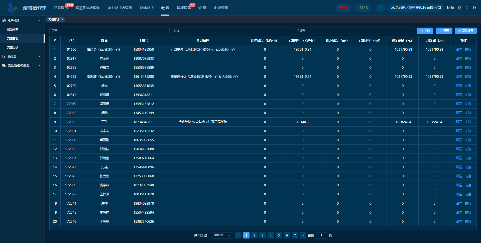The width and height of the screenshot is (481, 243).
Task: Open the 能耗监控 top menu
Action: [x=147, y=8]
